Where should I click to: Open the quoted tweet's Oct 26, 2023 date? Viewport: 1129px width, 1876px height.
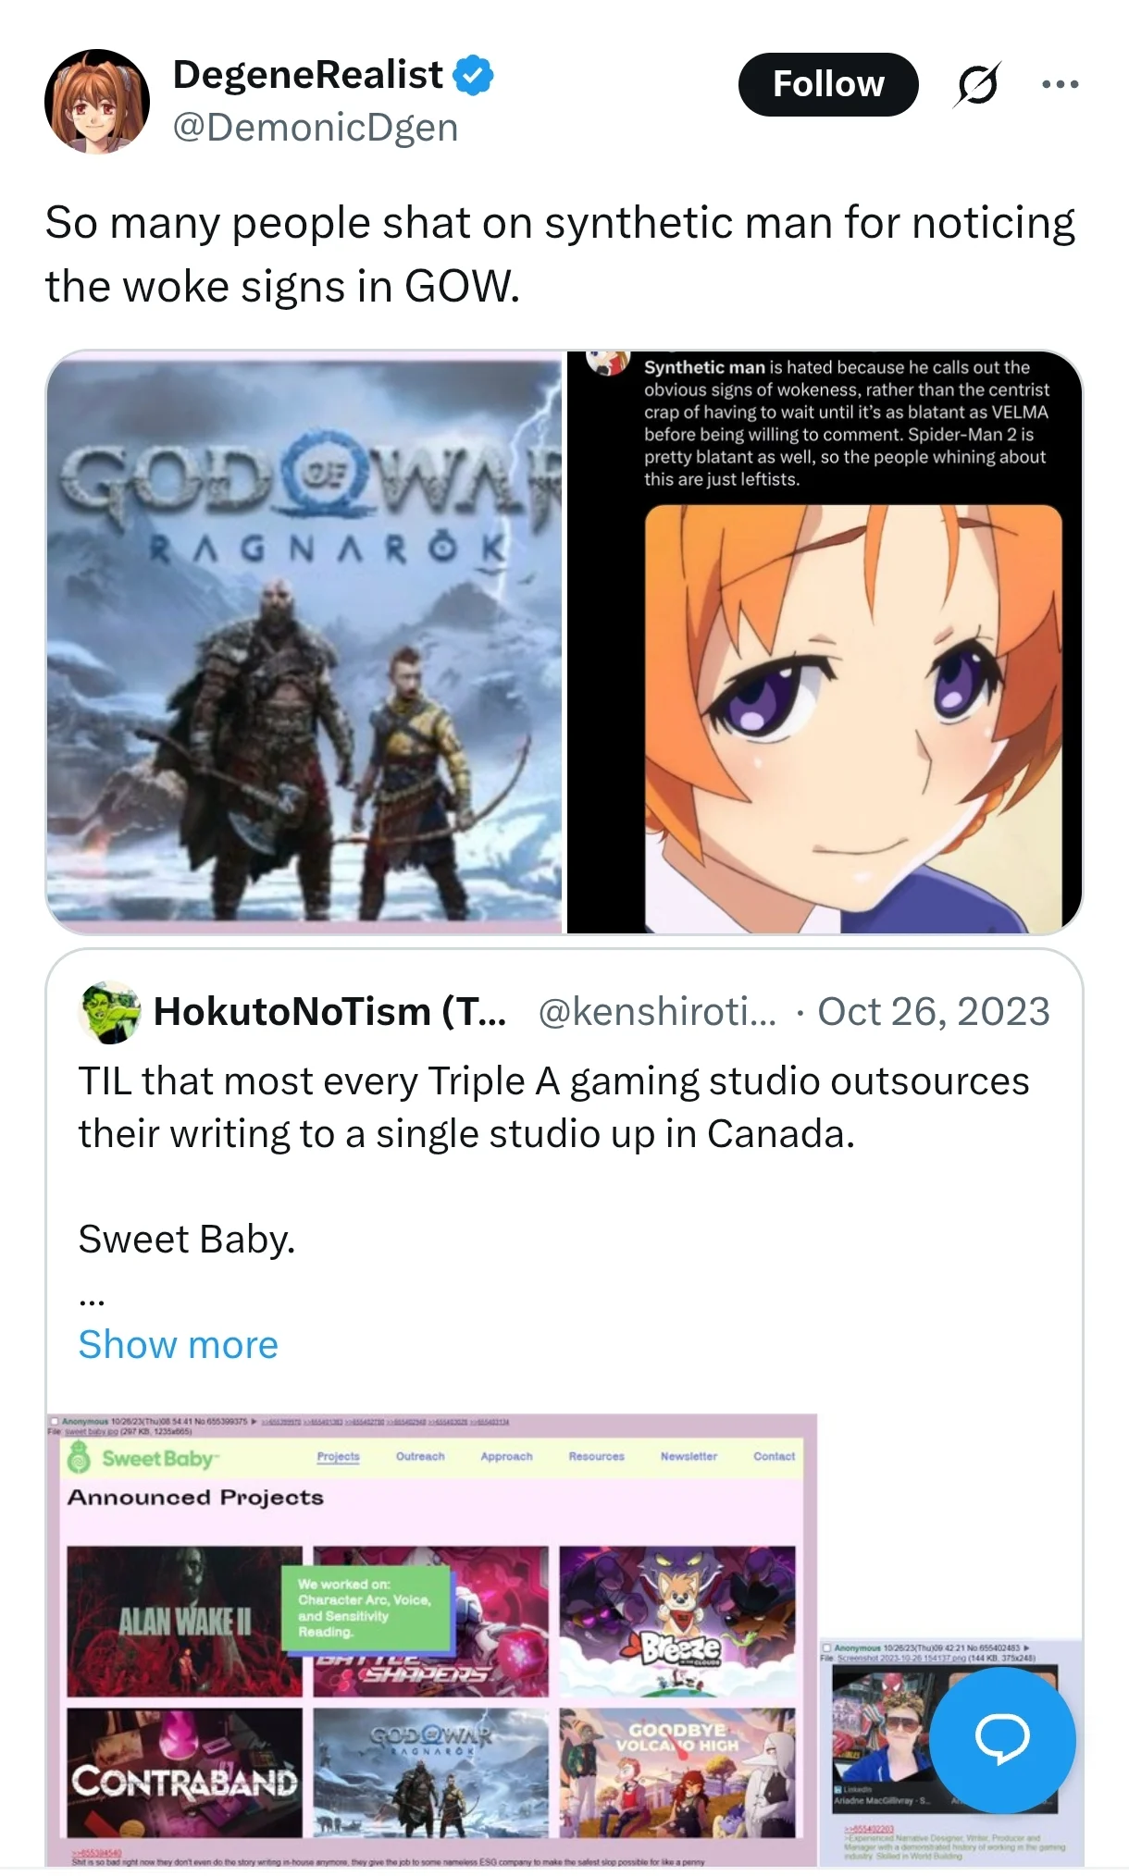pos(934,1011)
